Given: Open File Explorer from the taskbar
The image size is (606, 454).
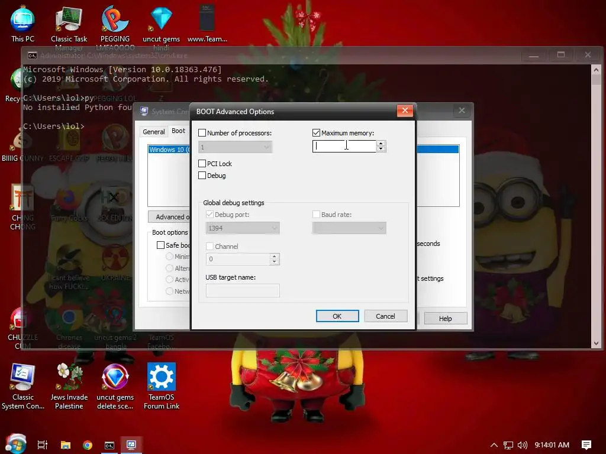Looking at the screenshot, I should (66, 445).
